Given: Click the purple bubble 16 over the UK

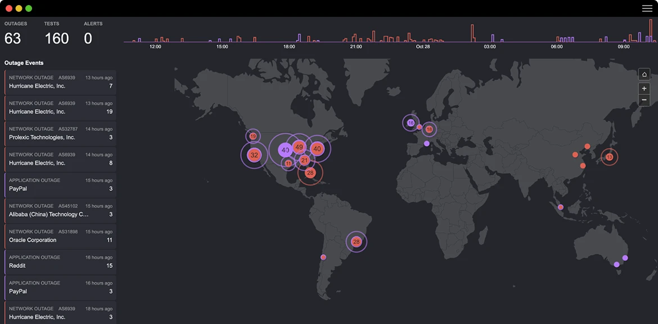Looking at the screenshot, I should point(410,122).
